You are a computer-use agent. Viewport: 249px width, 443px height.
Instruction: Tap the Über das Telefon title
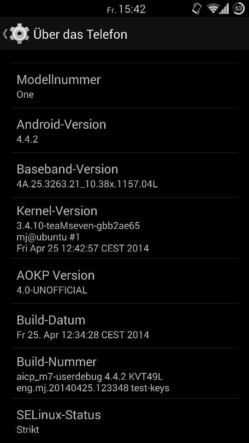click(80, 34)
